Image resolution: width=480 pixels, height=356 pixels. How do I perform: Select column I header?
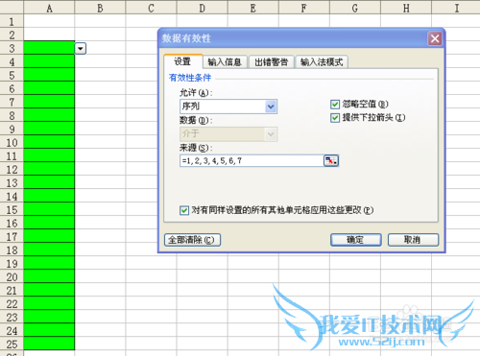point(456,8)
